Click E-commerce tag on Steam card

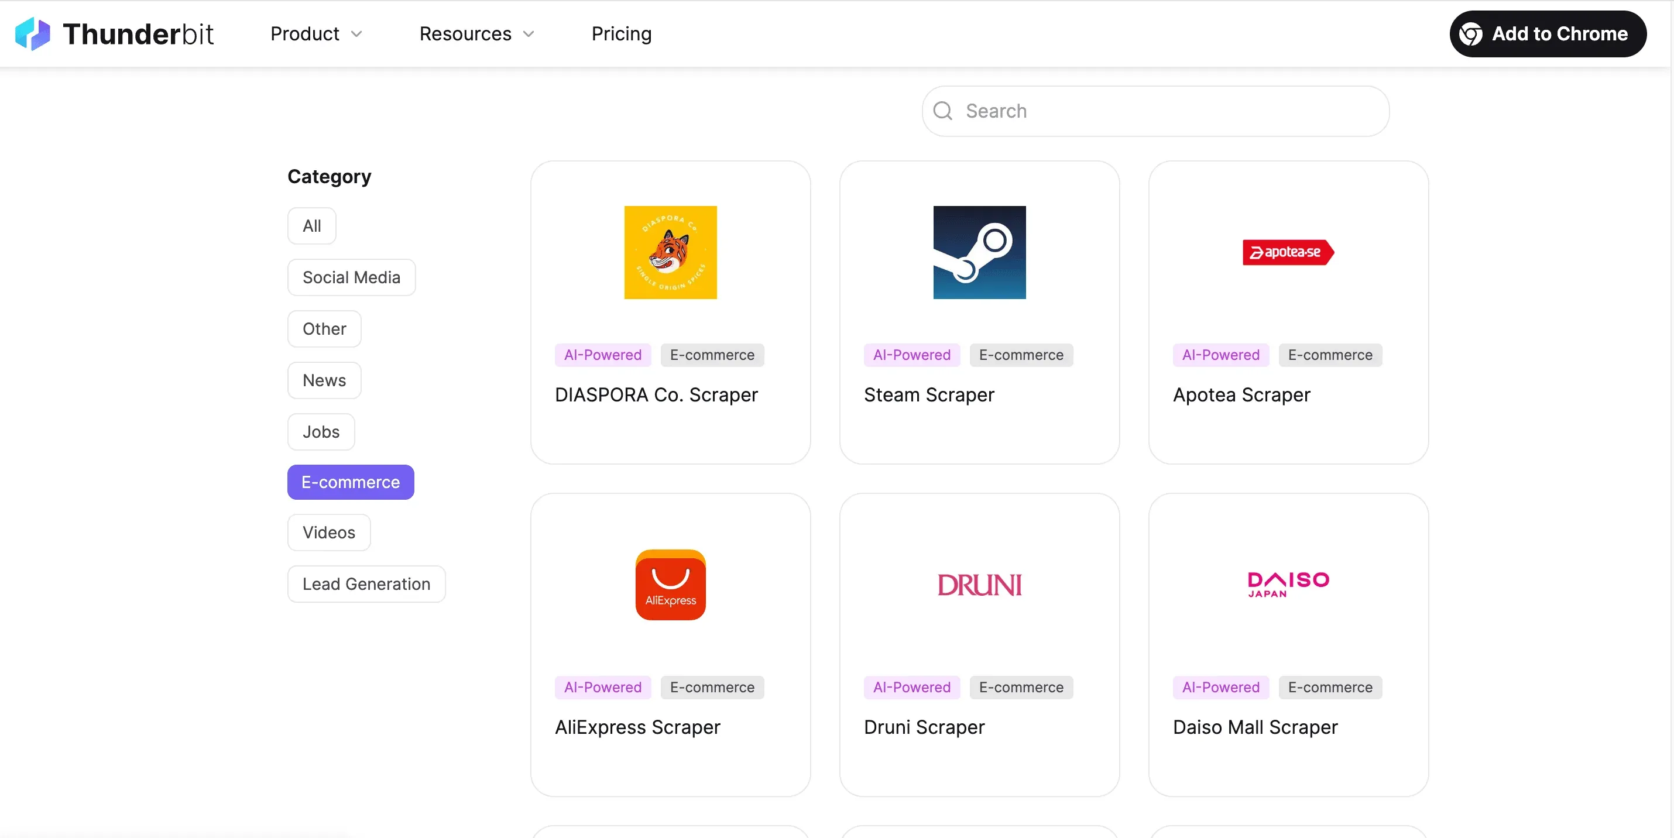point(1021,355)
